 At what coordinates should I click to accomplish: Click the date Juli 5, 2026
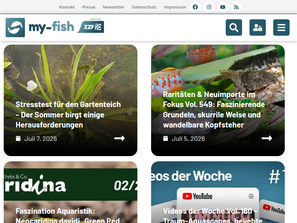point(188,139)
